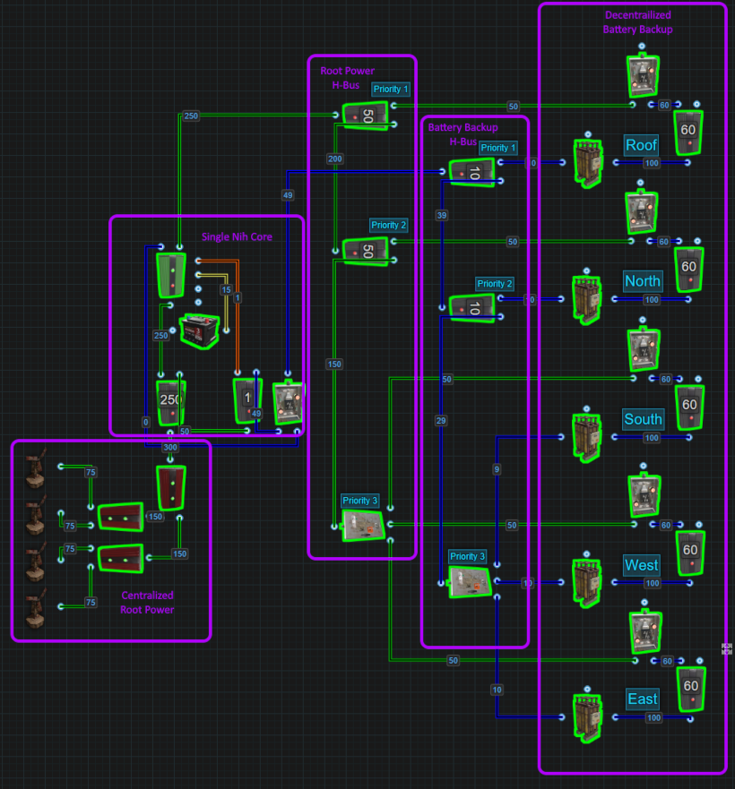This screenshot has width=735, height=789.
Task: Select the switch box above the North label
Action: click(641, 212)
